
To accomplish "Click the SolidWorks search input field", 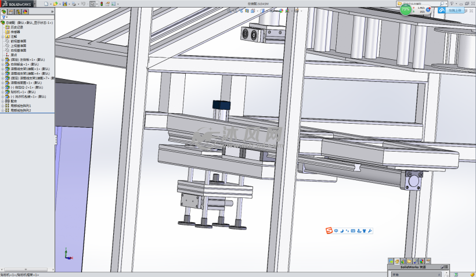I will (419, 3).
